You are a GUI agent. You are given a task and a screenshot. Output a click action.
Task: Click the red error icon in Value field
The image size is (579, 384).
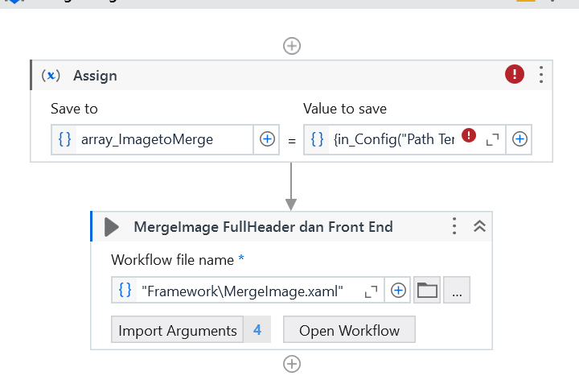469,136
